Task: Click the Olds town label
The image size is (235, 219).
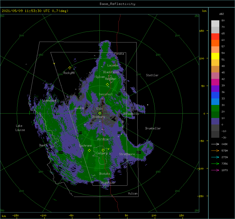Action: [x=99, y=109]
